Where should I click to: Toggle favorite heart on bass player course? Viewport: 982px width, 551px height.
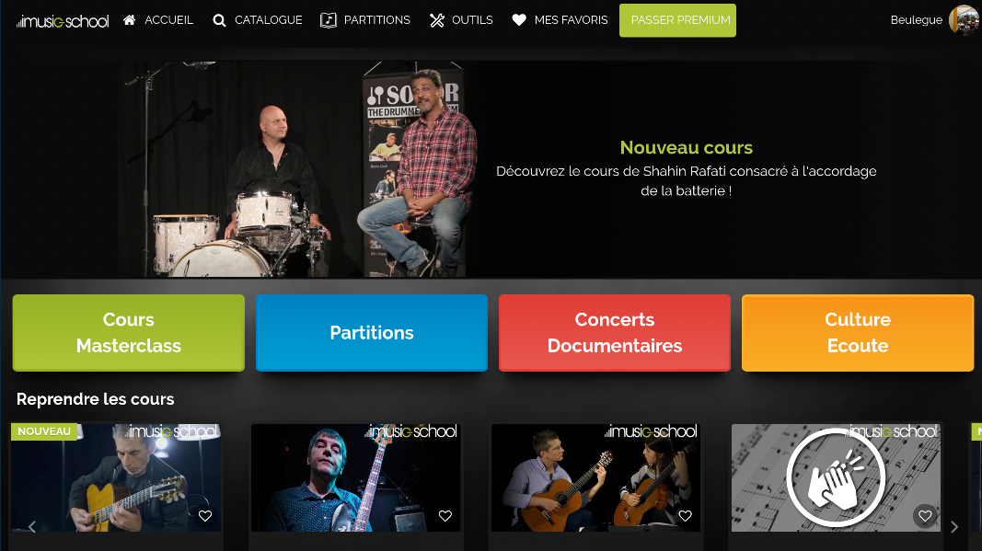(x=445, y=516)
